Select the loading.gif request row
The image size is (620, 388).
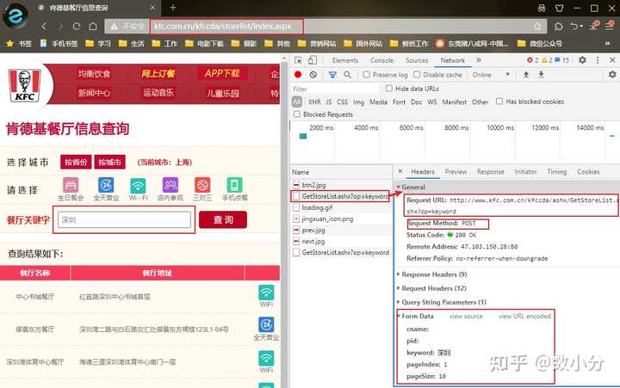click(x=341, y=207)
